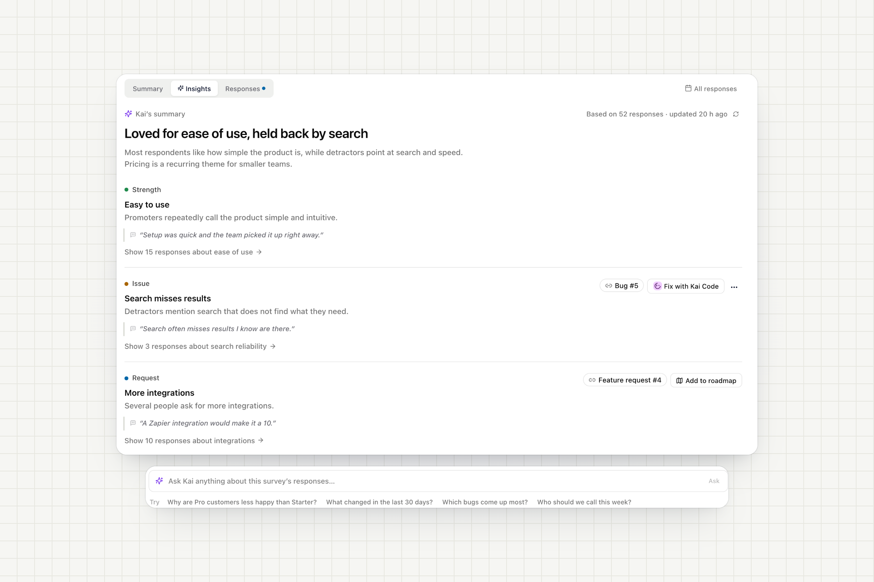Click the Ask submit button
874x582 pixels.
(714, 481)
